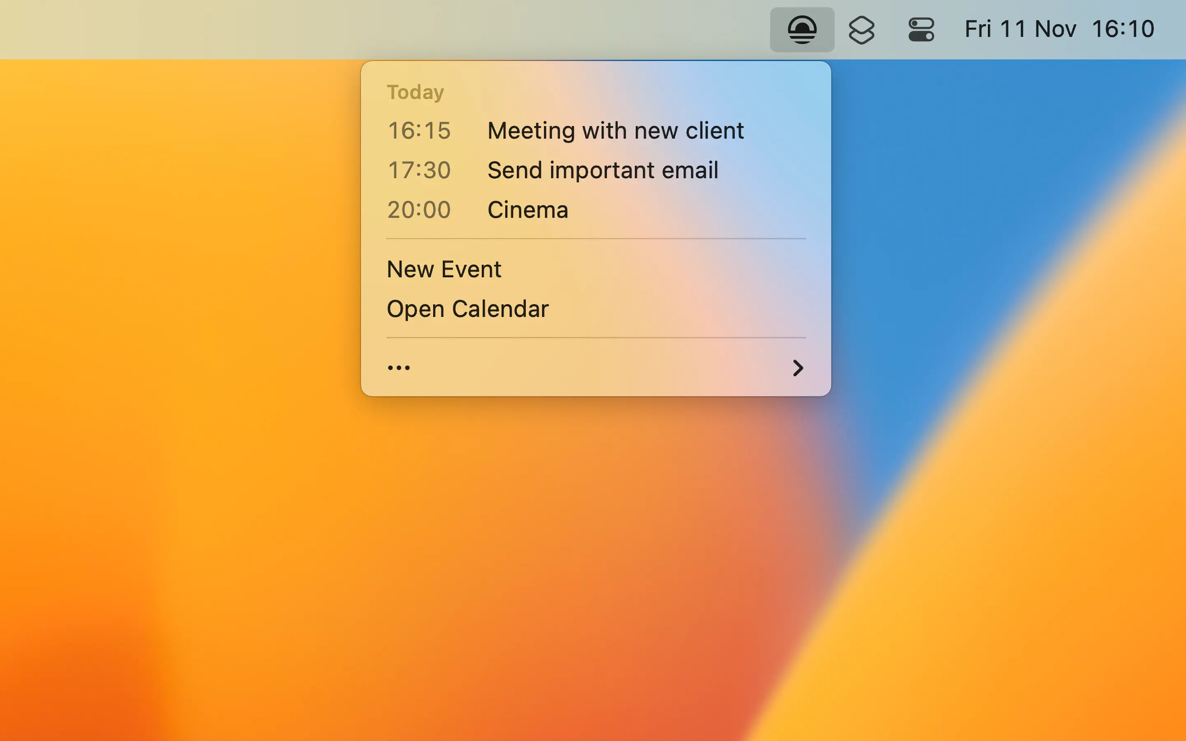Click the separator line above New Event
This screenshot has width=1186, height=741.
(x=595, y=239)
